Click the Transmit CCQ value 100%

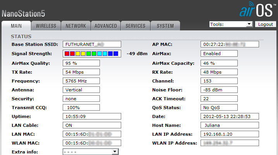(x=81, y=107)
